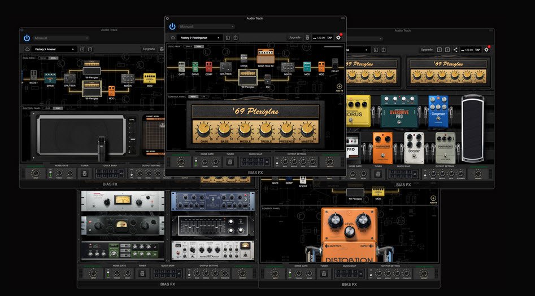The image size is (535, 296).
Task: Open the tuner in the right window
Action: [378, 174]
